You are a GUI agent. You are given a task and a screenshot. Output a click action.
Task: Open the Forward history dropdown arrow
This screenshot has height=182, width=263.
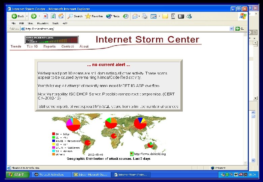39,16
